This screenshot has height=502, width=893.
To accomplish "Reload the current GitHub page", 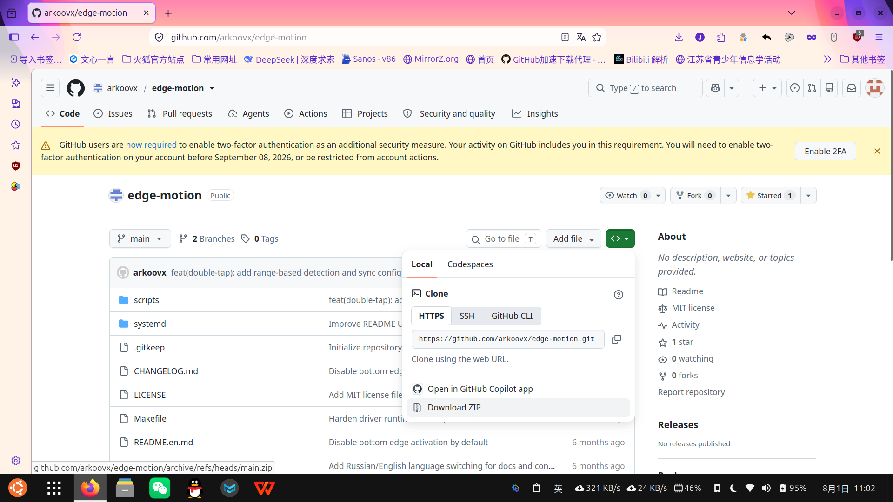I will point(77,37).
